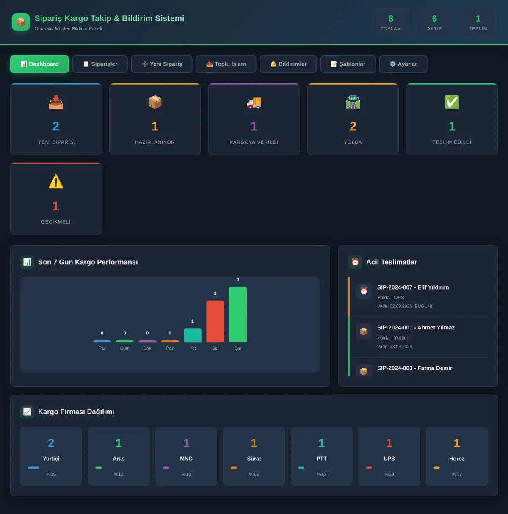Click the inbox icon on Yeni Sipariş card
Viewport: 508px width, 514px height.
click(x=56, y=102)
